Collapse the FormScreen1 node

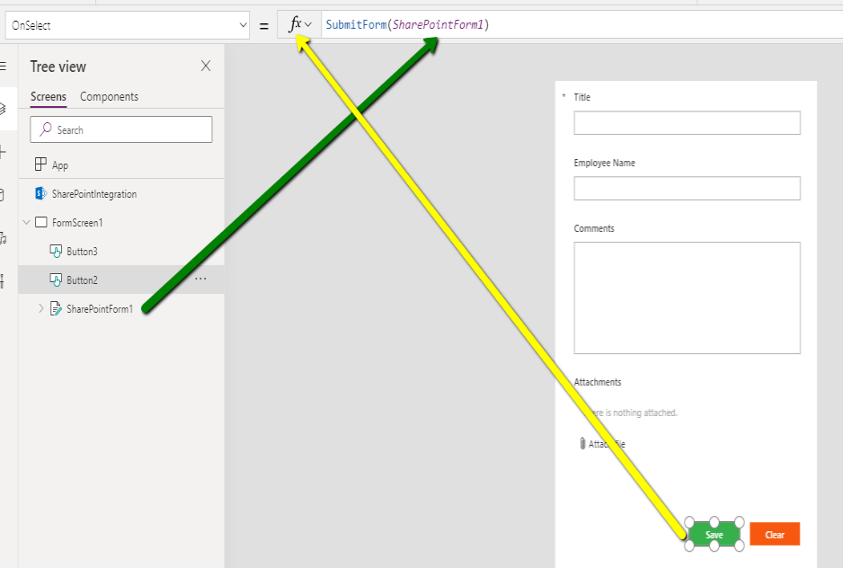coord(26,222)
